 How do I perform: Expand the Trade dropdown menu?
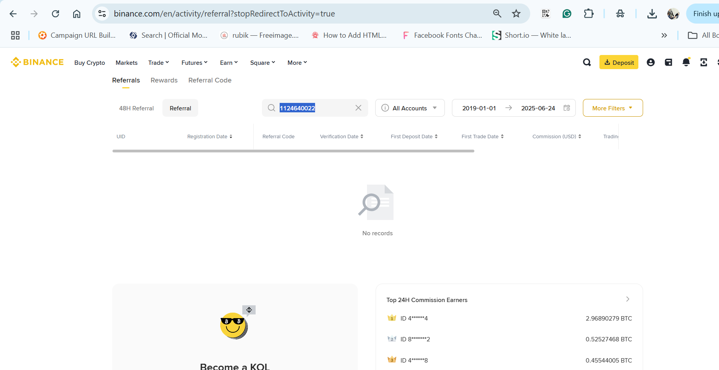click(159, 63)
